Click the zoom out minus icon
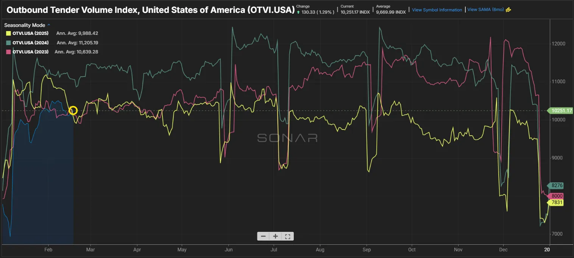Viewport: 574px width, 258px height. click(263, 236)
